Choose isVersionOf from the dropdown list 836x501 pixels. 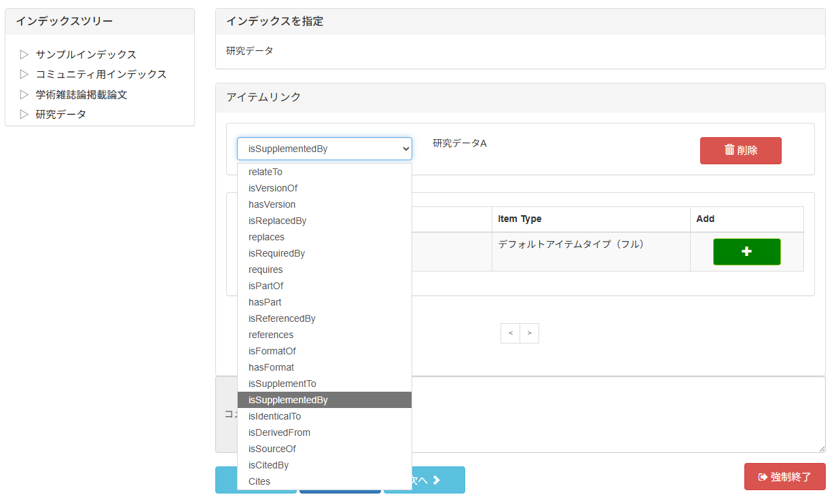coord(273,188)
